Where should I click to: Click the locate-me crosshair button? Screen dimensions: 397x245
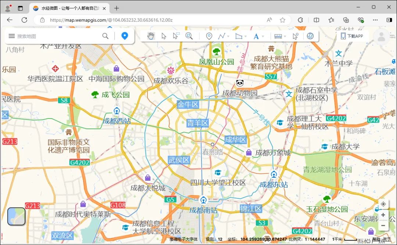point(383,204)
